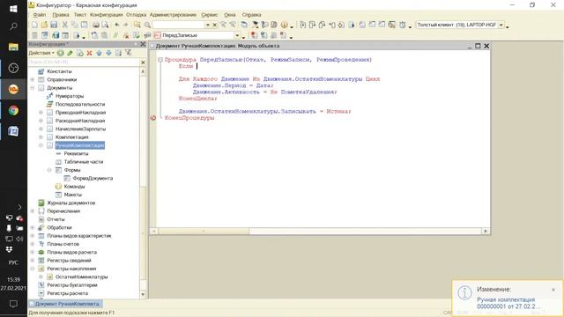This screenshot has width=564, height=317.
Task: Select the Журналы документов tree item
Action: point(71,203)
